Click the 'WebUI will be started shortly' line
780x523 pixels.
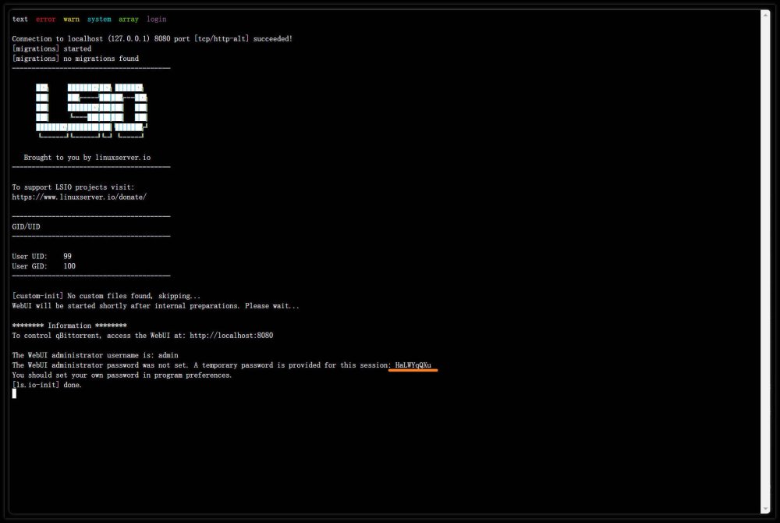coord(156,306)
